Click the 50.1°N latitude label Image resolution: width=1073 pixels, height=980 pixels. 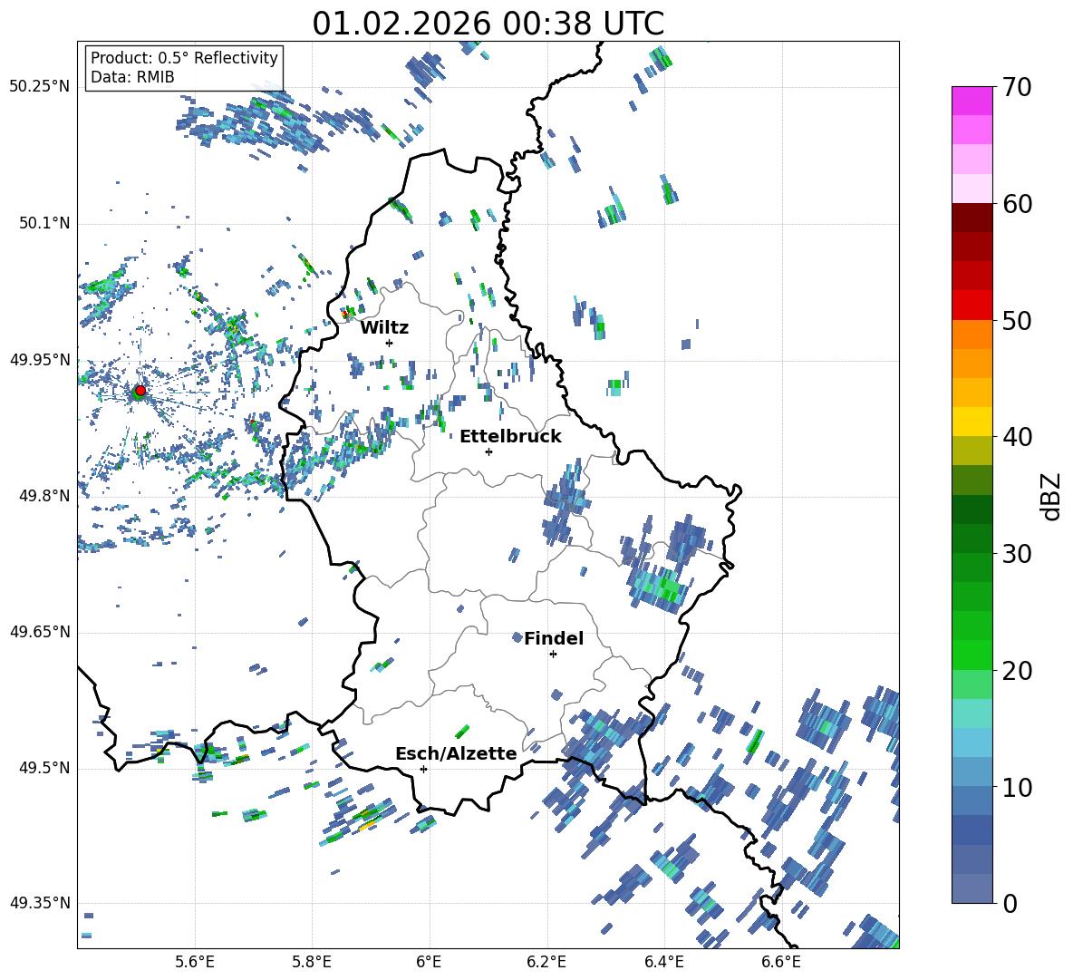pos(44,224)
